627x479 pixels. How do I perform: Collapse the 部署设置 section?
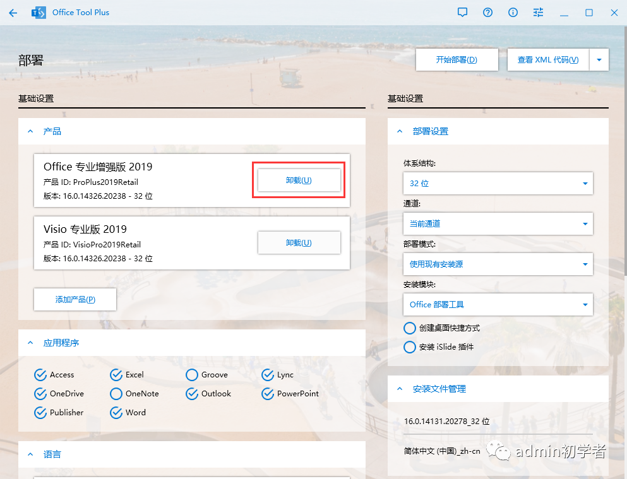tap(400, 131)
